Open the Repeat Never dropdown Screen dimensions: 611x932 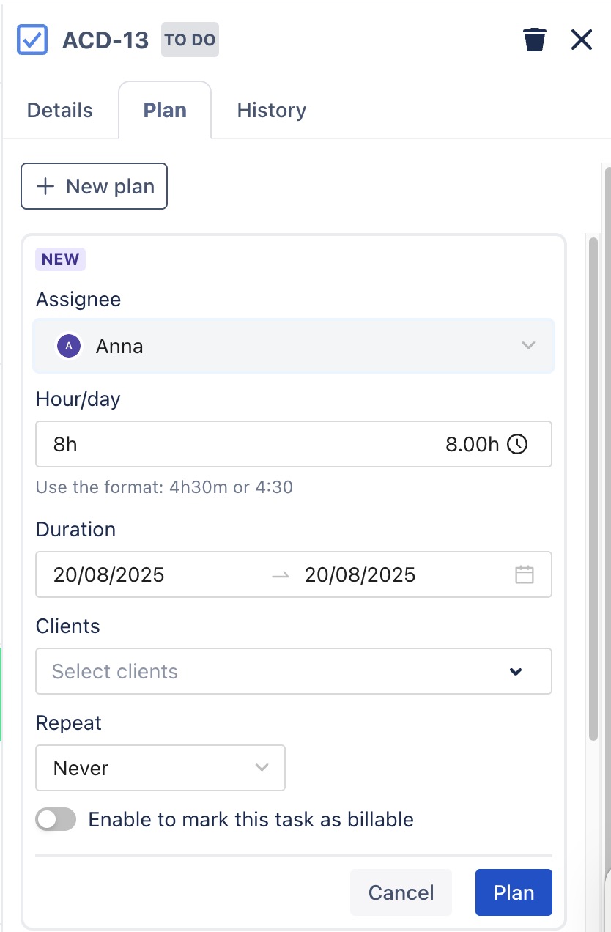point(160,768)
